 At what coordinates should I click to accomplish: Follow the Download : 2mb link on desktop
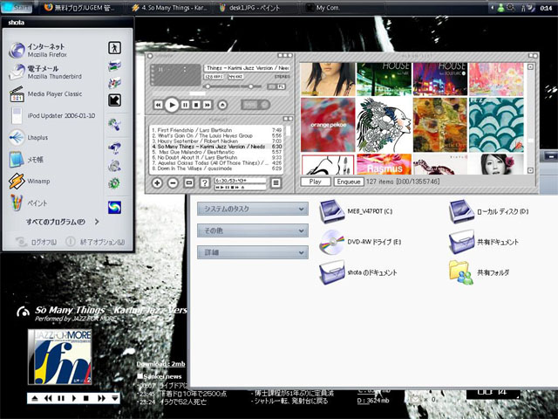(x=160, y=364)
